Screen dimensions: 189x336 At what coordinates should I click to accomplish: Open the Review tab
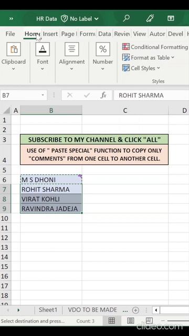pos(122,34)
